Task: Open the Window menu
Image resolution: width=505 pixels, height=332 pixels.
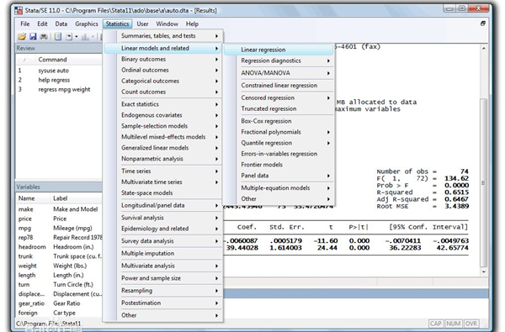Action: (x=167, y=24)
